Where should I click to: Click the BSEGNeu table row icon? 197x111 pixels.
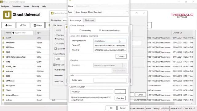point(3,47)
